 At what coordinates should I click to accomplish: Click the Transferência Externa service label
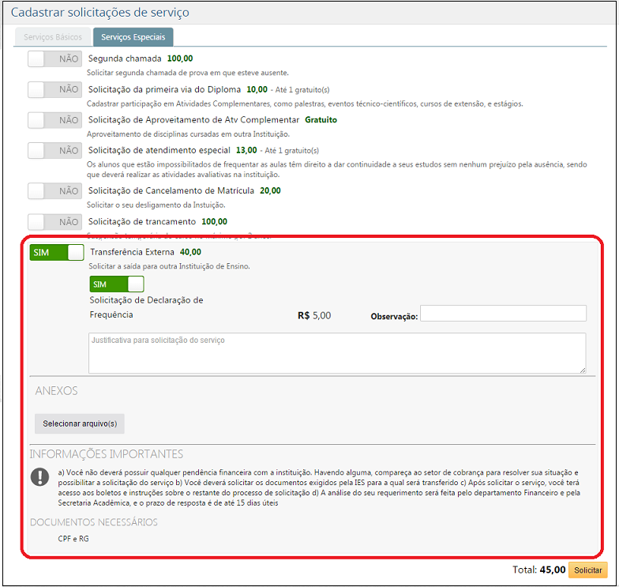tap(133, 252)
